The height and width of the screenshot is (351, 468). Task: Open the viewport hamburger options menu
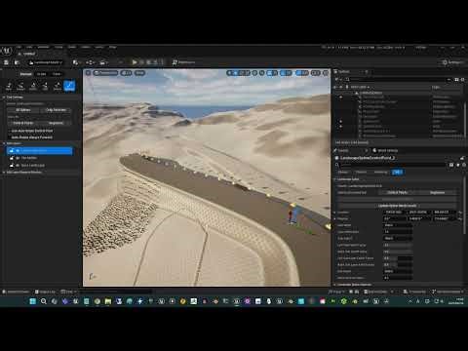[x=88, y=73]
